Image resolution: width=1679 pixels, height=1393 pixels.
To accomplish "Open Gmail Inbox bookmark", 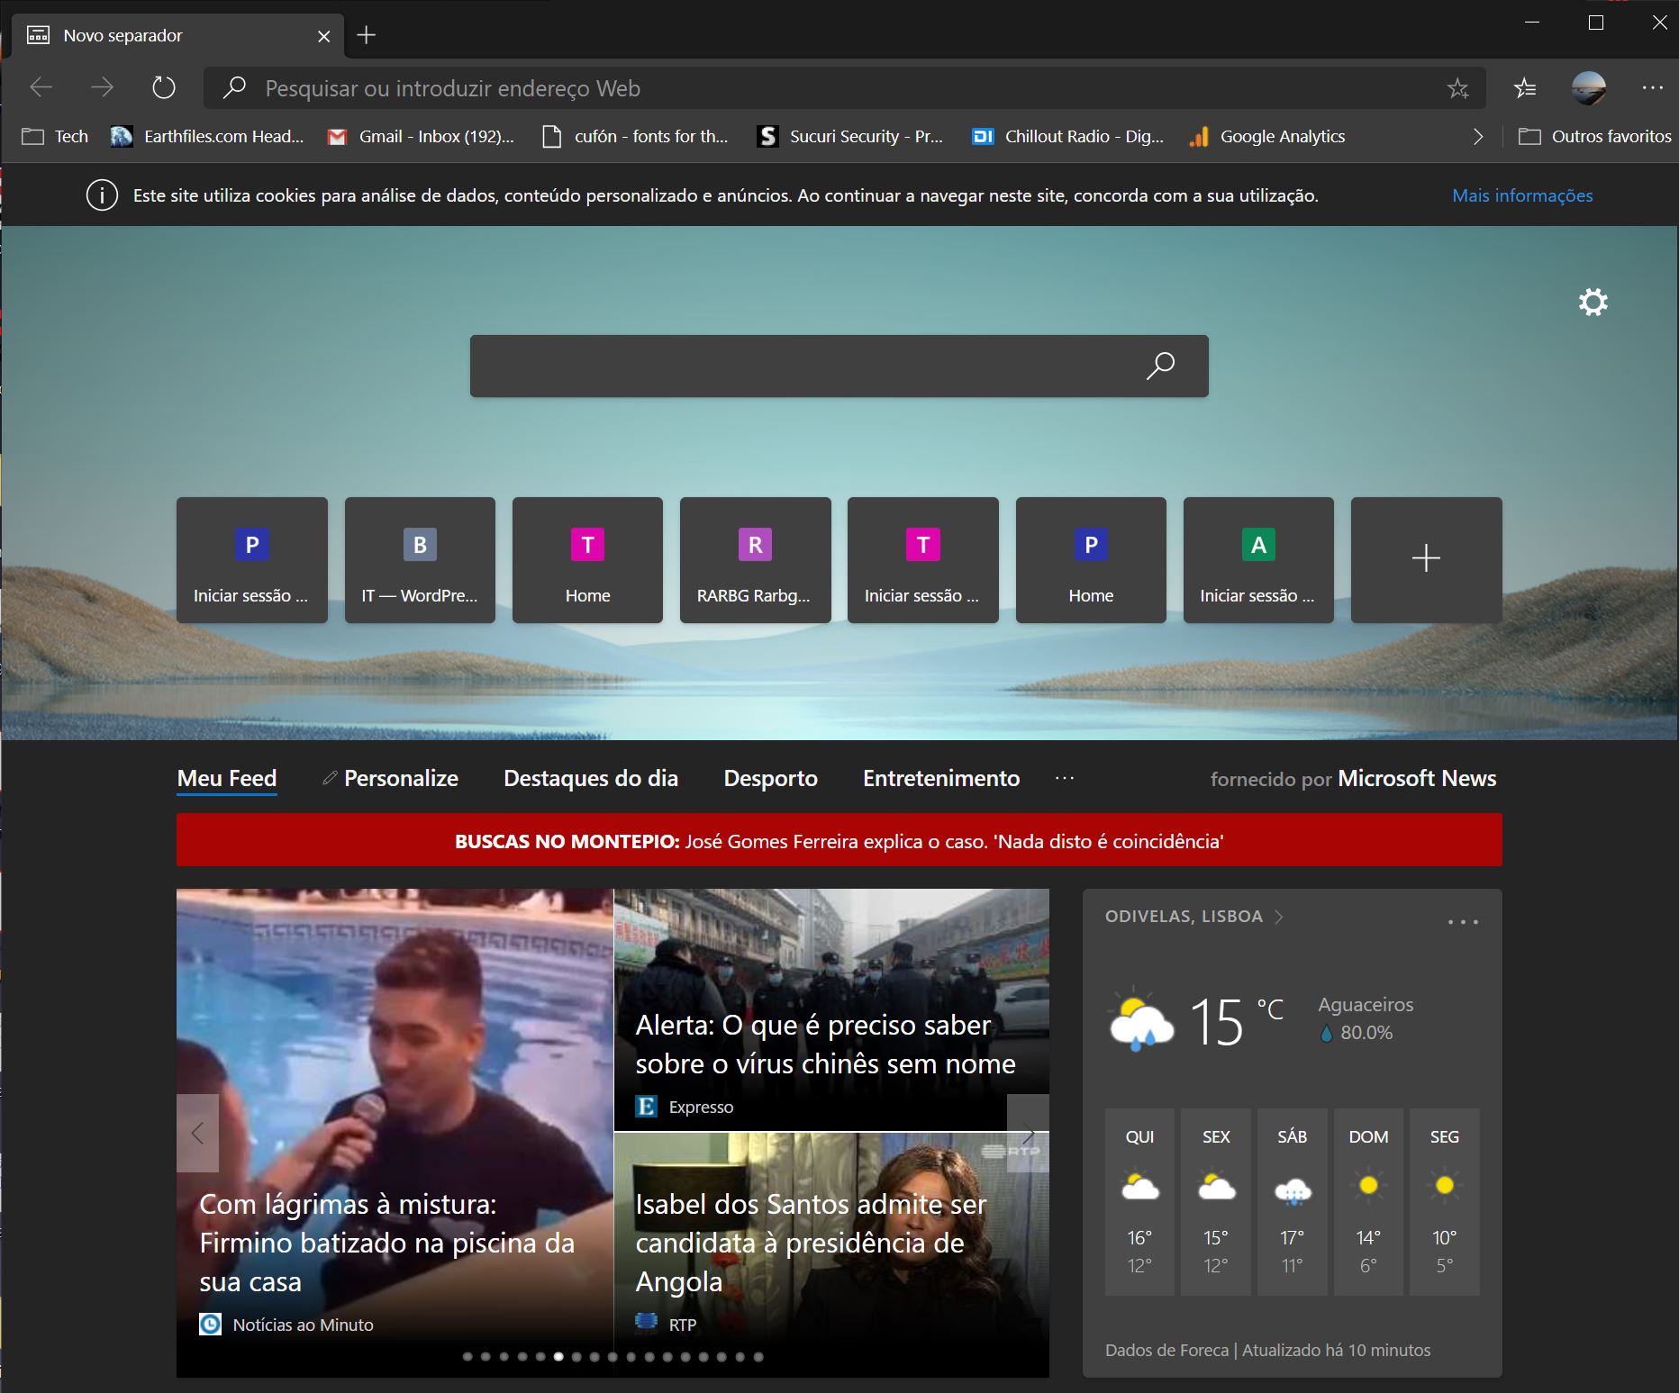I will [x=421, y=137].
